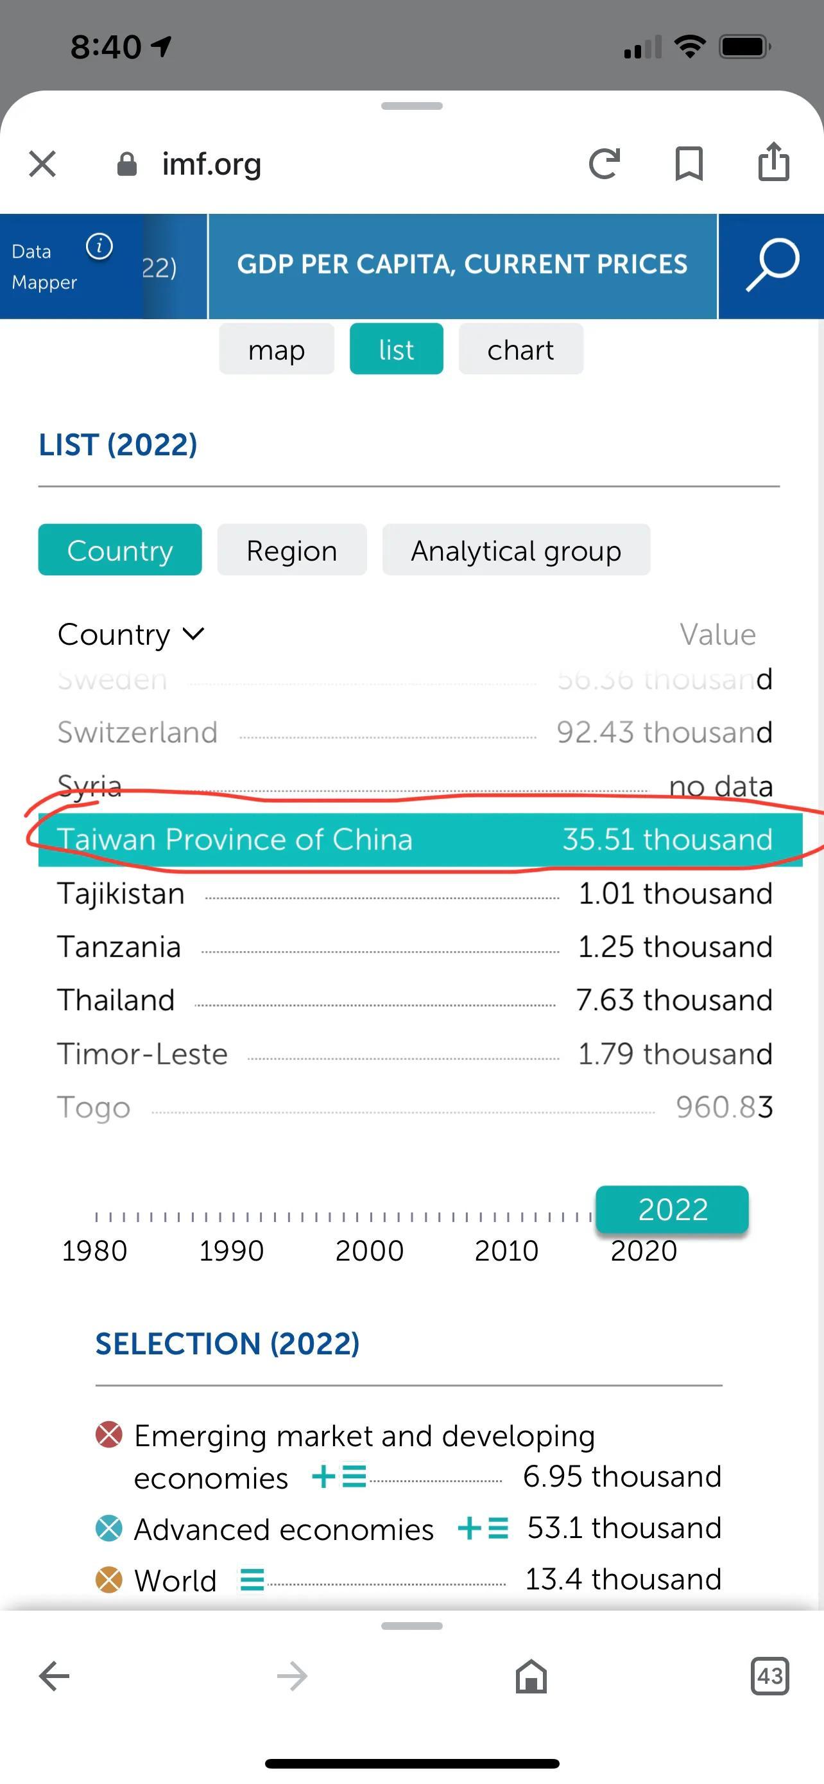The image size is (824, 1784).
Task: Open the 43 tabs switcher
Action: click(769, 1676)
